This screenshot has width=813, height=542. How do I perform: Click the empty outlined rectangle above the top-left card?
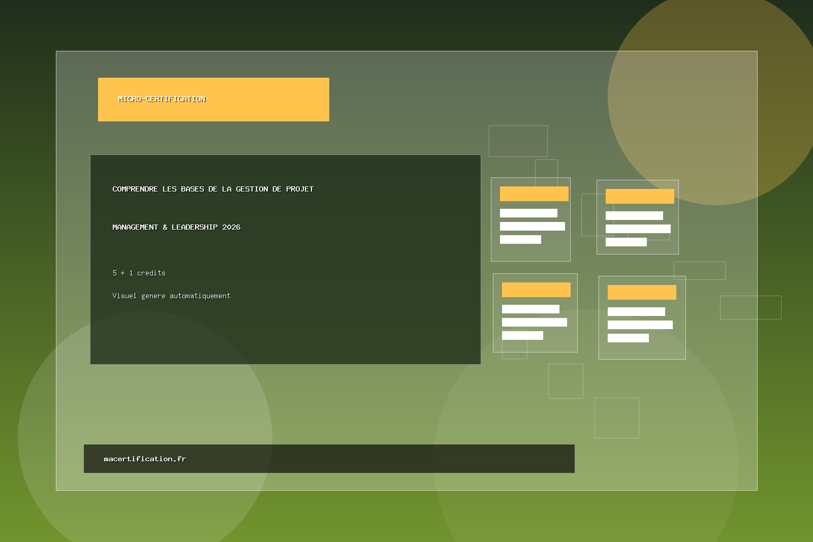click(x=518, y=141)
